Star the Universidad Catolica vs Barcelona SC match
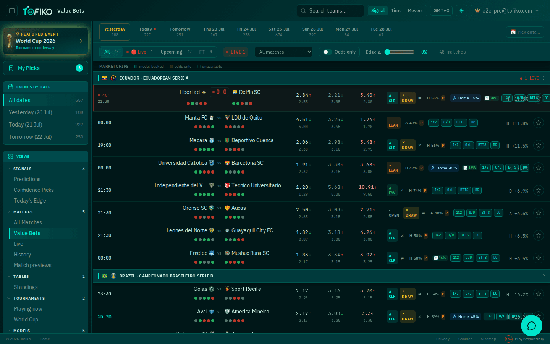Viewport: 550px width, 344px height. (x=539, y=168)
